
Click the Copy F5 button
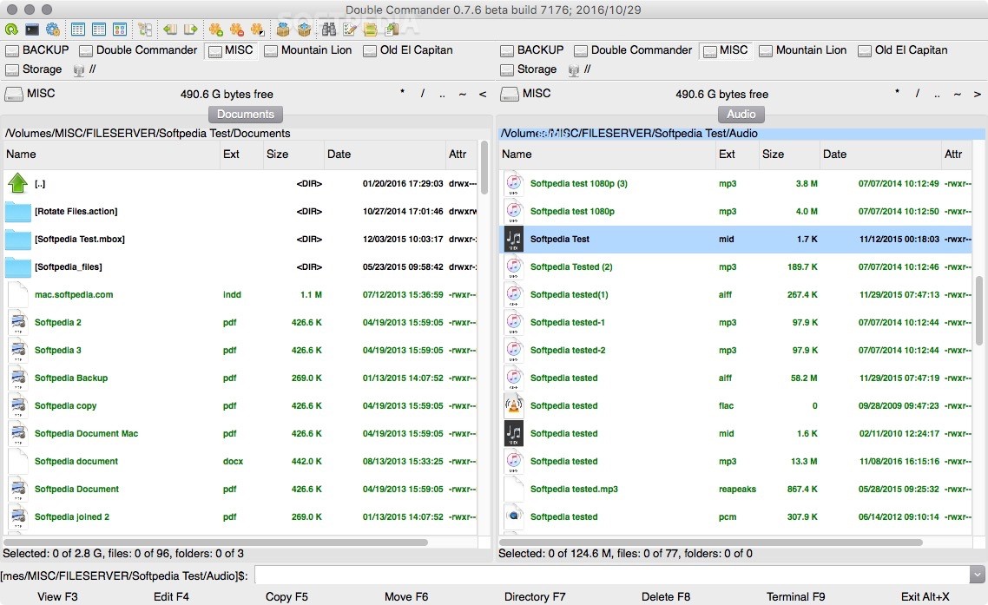point(287,597)
